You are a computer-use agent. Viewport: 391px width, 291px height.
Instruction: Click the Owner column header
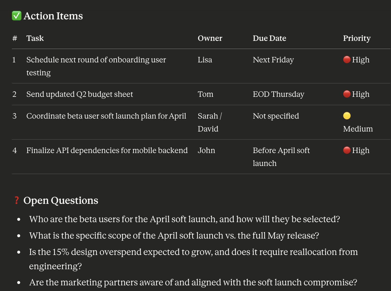coord(210,38)
